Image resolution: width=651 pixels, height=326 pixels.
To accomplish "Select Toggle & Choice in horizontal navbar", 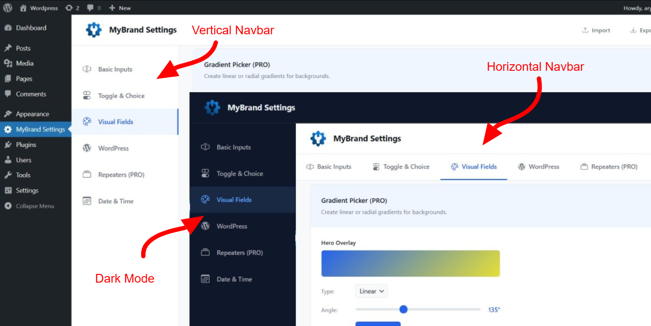I will pos(406,167).
